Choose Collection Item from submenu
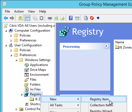Viewport: 132px width, 112px height. (104, 105)
